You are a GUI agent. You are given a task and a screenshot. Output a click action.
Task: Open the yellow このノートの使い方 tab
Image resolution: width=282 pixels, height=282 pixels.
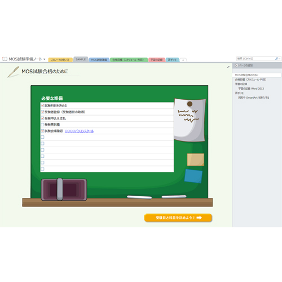[x=60, y=60]
